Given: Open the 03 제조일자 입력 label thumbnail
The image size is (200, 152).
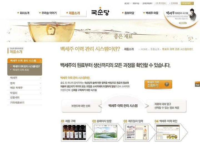Looking at the screenshot, I should [x=137, y=132].
